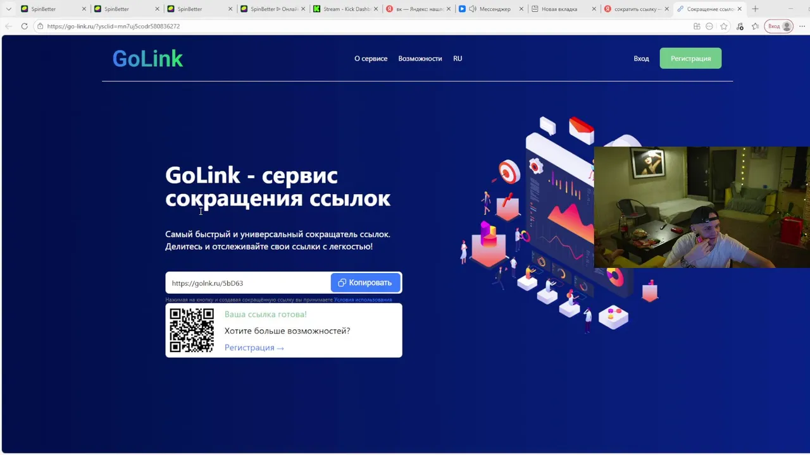Open RU language selector
Viewport: 810px width, 455px height.
pyautogui.click(x=458, y=58)
